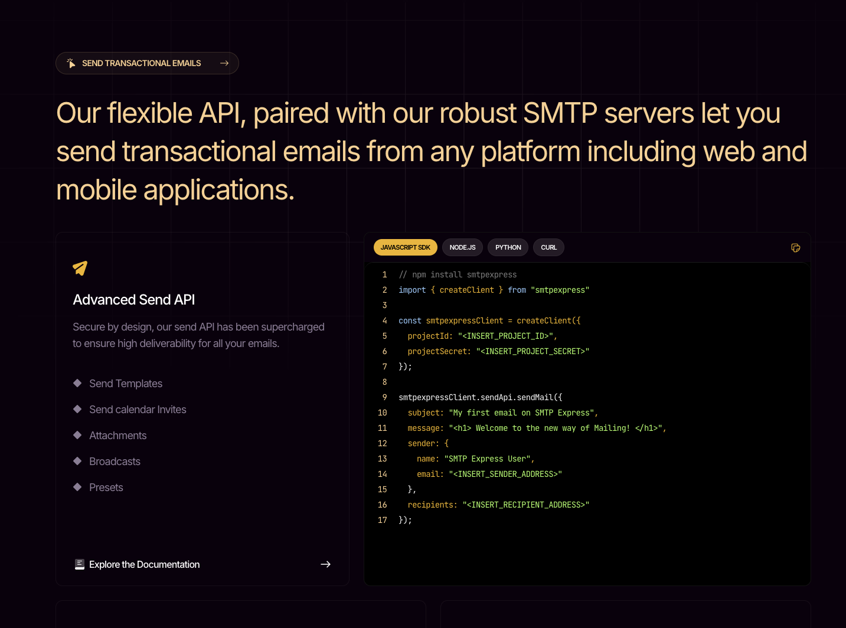This screenshot has height=628, width=846.
Task: Open the cURL code tab
Action: [x=548, y=247]
